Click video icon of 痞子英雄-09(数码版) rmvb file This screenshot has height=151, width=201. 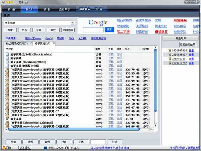coord(8,69)
